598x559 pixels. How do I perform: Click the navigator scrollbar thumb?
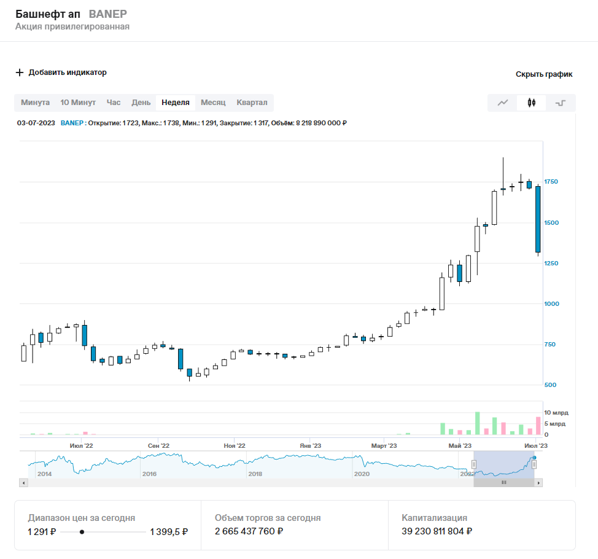[504, 483]
